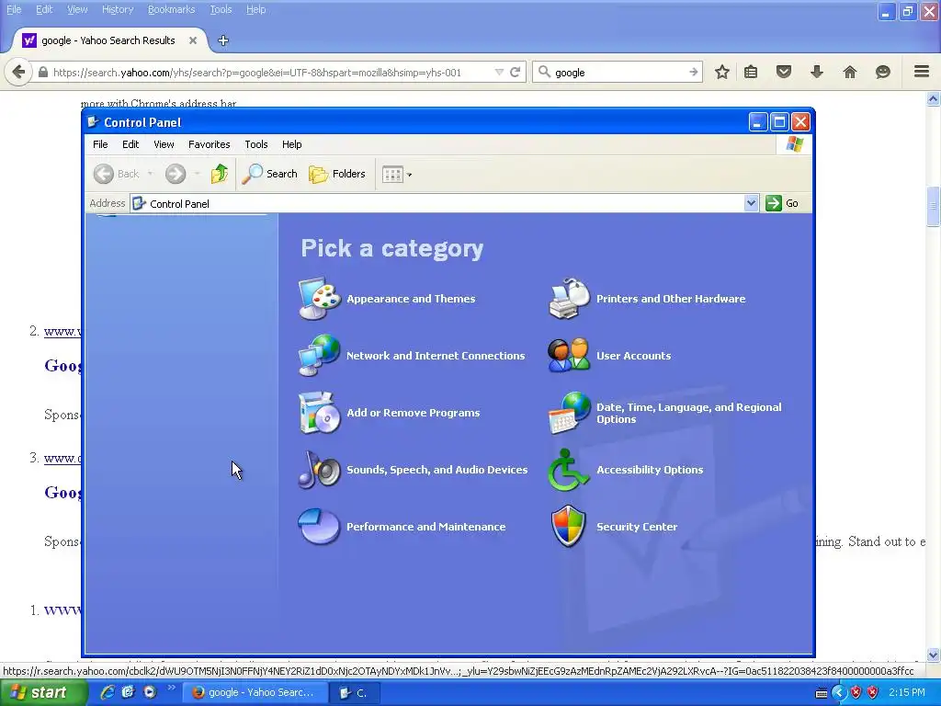Open Date, Time, Language calendar globe icon
The image size is (941, 706).
pos(569,413)
